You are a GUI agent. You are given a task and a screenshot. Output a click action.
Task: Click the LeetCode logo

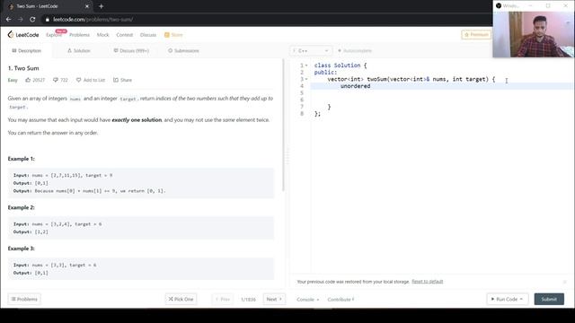point(23,35)
